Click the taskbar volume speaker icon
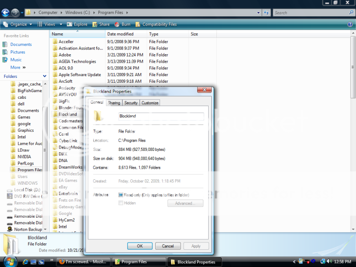This screenshot has width=356, height=267. (330, 262)
